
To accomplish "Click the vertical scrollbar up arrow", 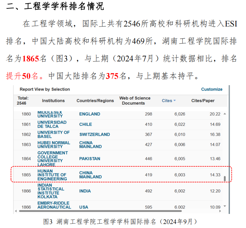I will coord(225,114).
